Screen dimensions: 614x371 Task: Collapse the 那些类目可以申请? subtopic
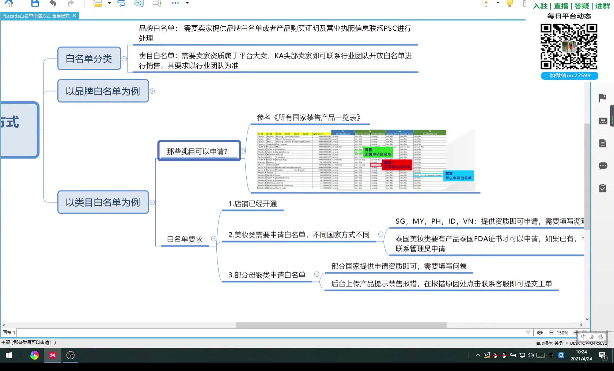[243, 151]
